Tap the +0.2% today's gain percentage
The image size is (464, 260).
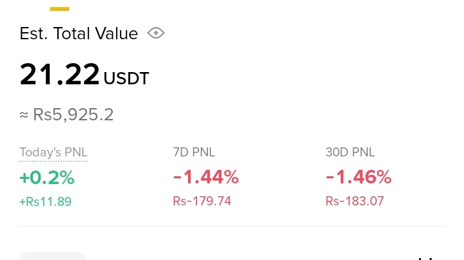[x=47, y=177]
